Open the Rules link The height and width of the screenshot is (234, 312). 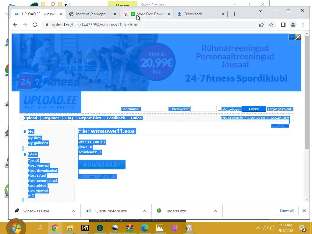[x=136, y=118]
